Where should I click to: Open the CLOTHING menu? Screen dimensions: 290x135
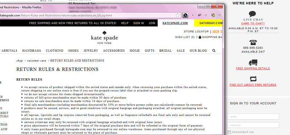click(x=55, y=51)
